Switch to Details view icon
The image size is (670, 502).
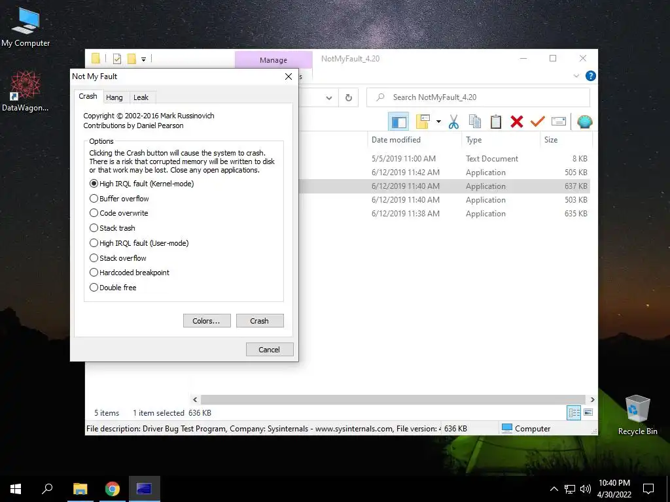pos(574,412)
